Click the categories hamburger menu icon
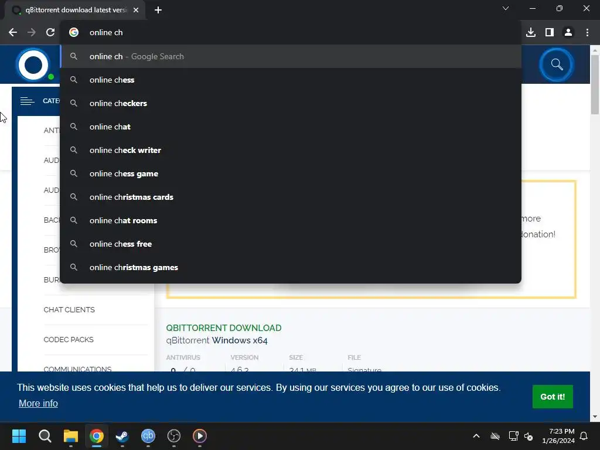Viewport: 600px width, 450px height. tap(27, 101)
